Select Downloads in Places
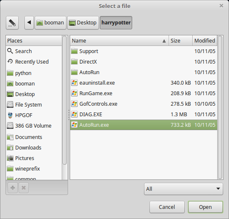Viewport: 229px width, 219px height. click(34, 148)
